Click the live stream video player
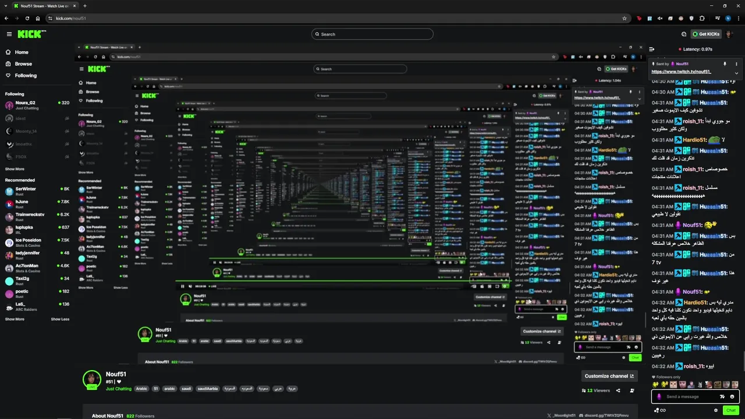This screenshot has height=419, width=745. (361, 204)
